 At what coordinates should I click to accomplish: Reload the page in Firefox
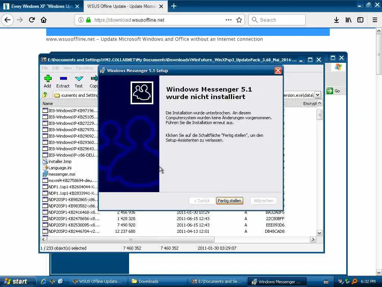(x=32, y=20)
